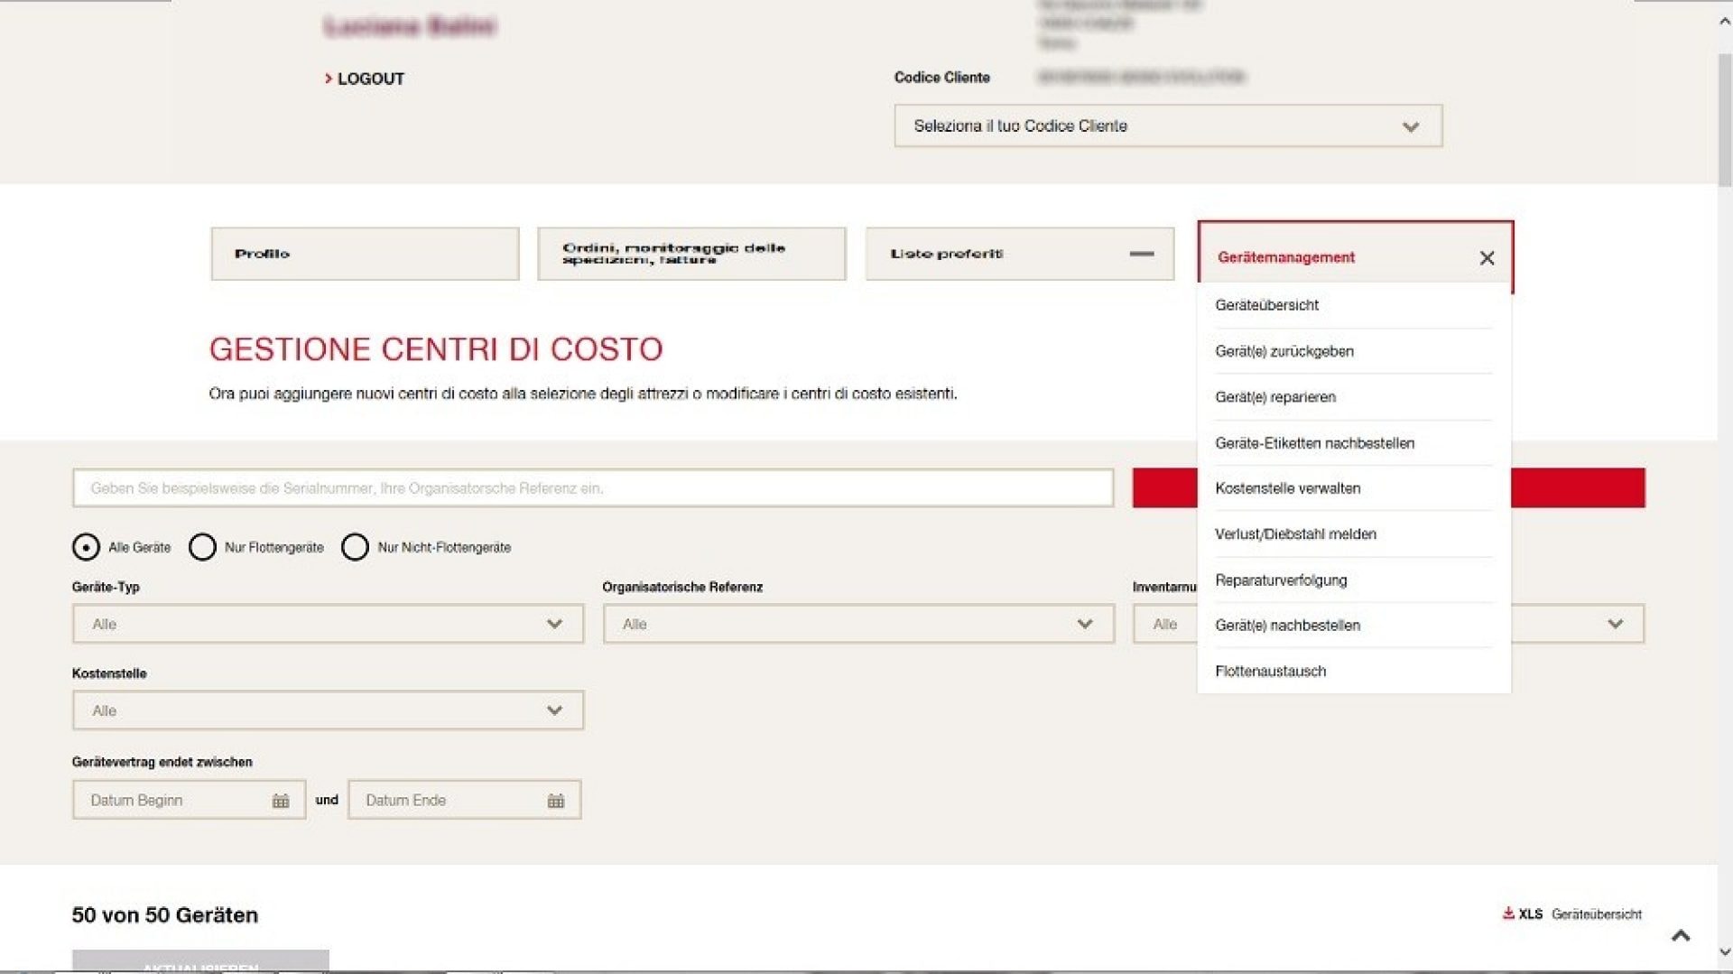The height and width of the screenshot is (974, 1733).
Task: Click the page's vertical scrollbar
Action: tap(1724, 117)
